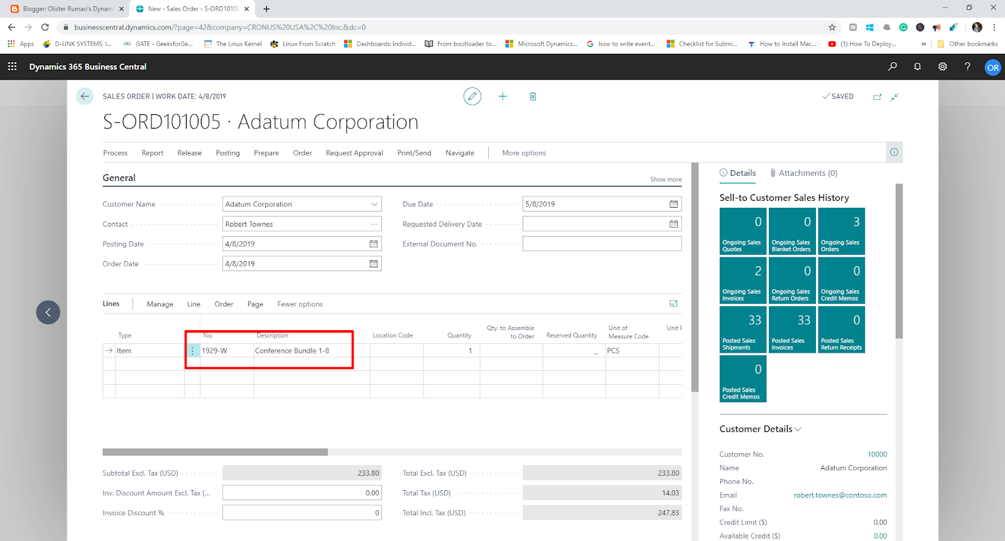The image size is (1005, 541).
Task: Click the back arrow on the Sales Order page
Action: point(85,96)
